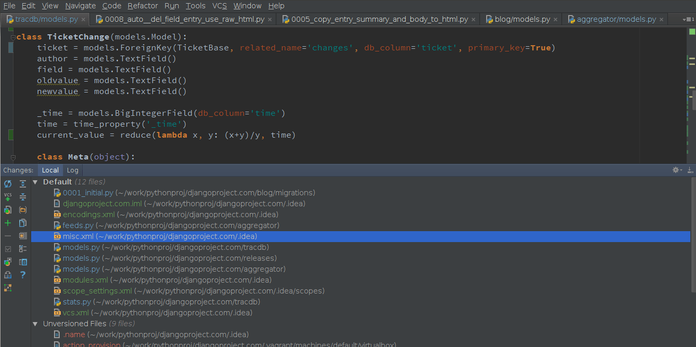The image size is (696, 347).
Task: Open the changes panel settings gear icon
Action: point(676,170)
